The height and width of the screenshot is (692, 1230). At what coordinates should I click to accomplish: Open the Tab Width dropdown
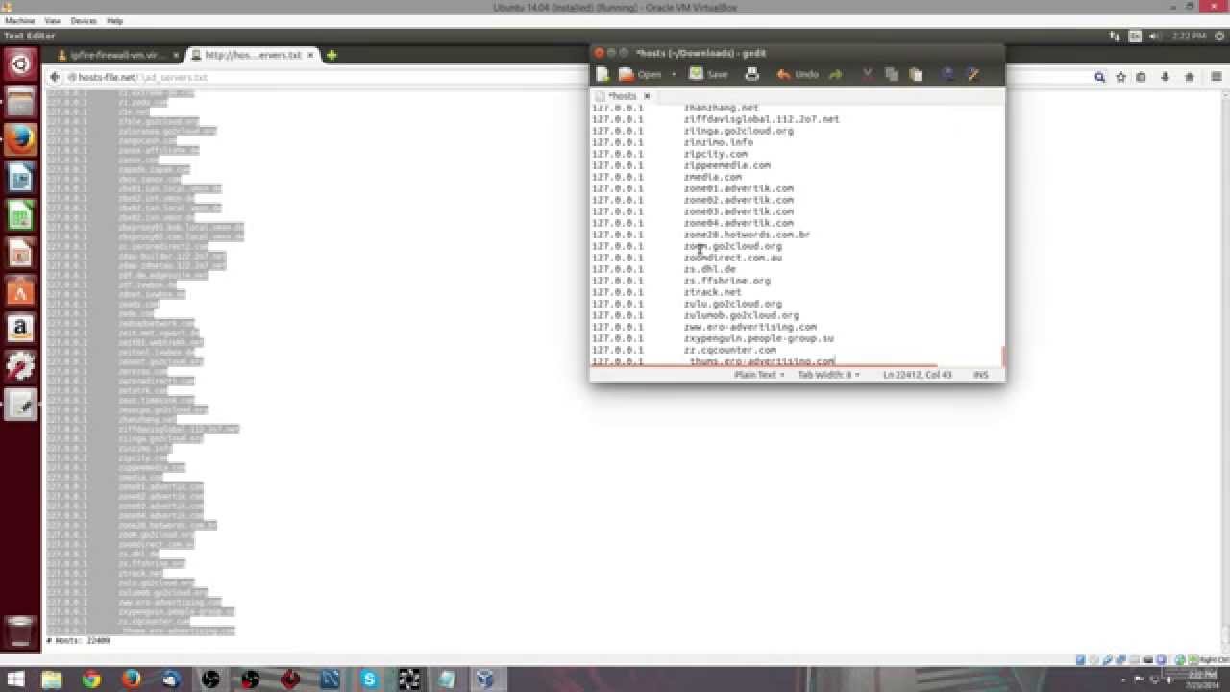point(829,375)
